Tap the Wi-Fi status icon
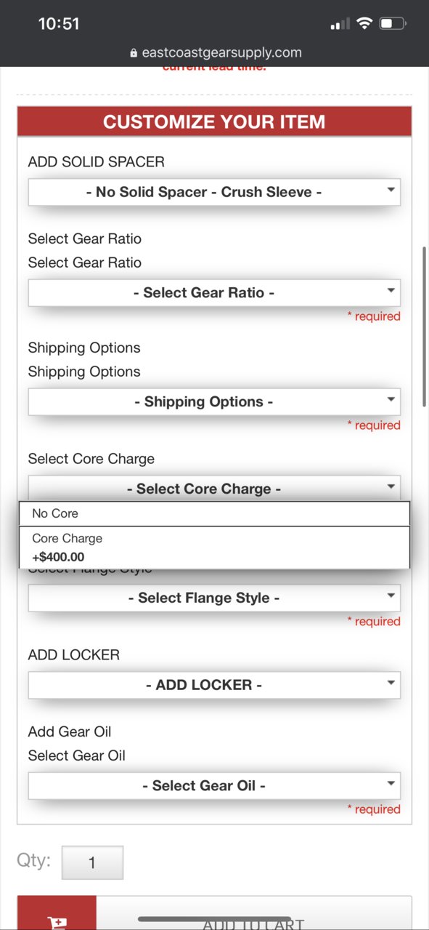Viewport: 429px width, 930px height. [x=364, y=24]
